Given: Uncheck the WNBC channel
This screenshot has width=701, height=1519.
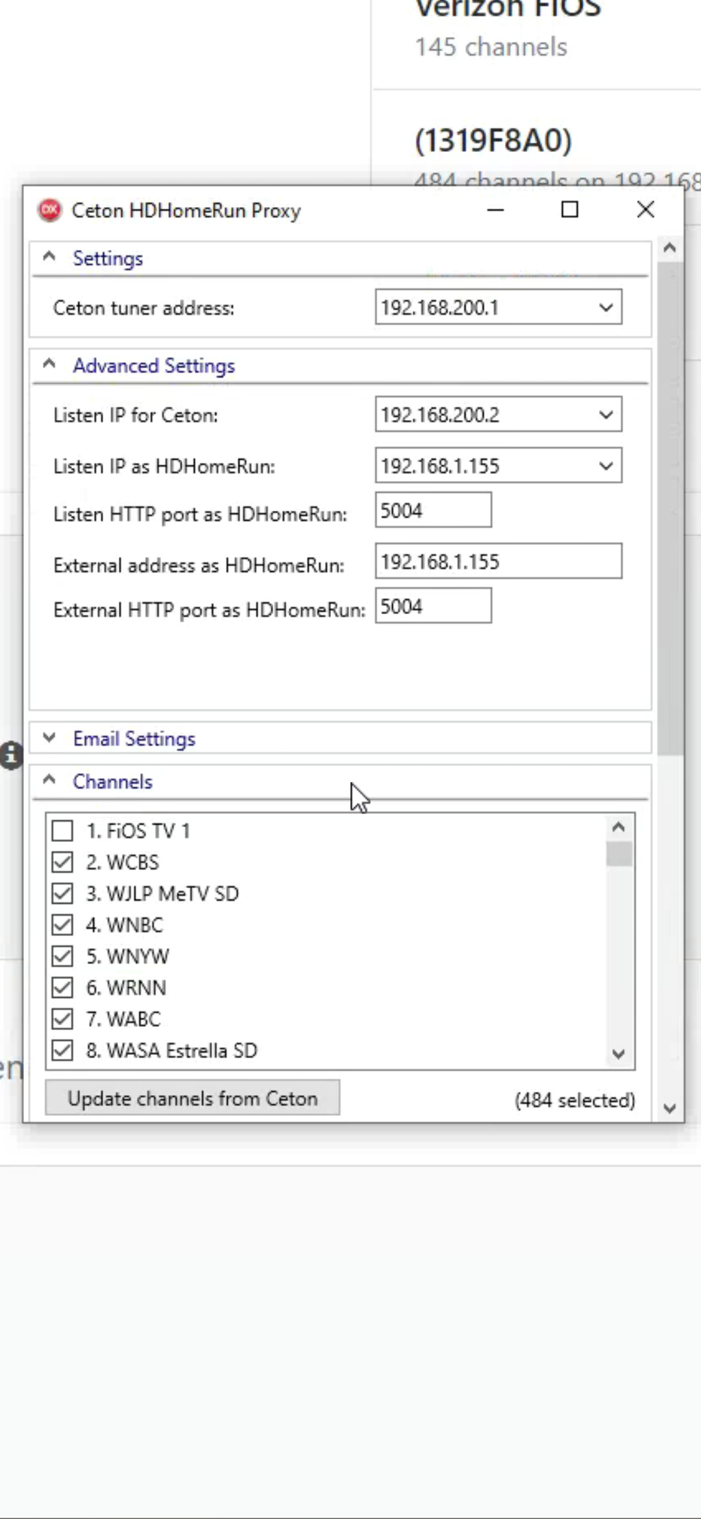Looking at the screenshot, I should click(62, 925).
